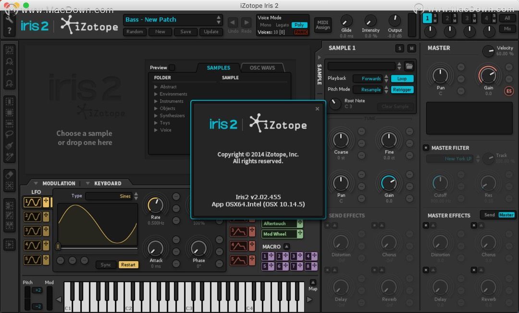519x313 pixels.
Task: Toggle the LFO Restart button
Action: click(128, 265)
